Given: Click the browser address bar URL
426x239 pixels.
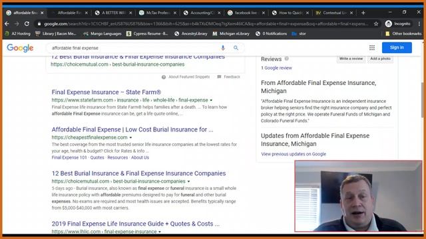Looking at the screenshot, I should pyautogui.click(x=206, y=24).
